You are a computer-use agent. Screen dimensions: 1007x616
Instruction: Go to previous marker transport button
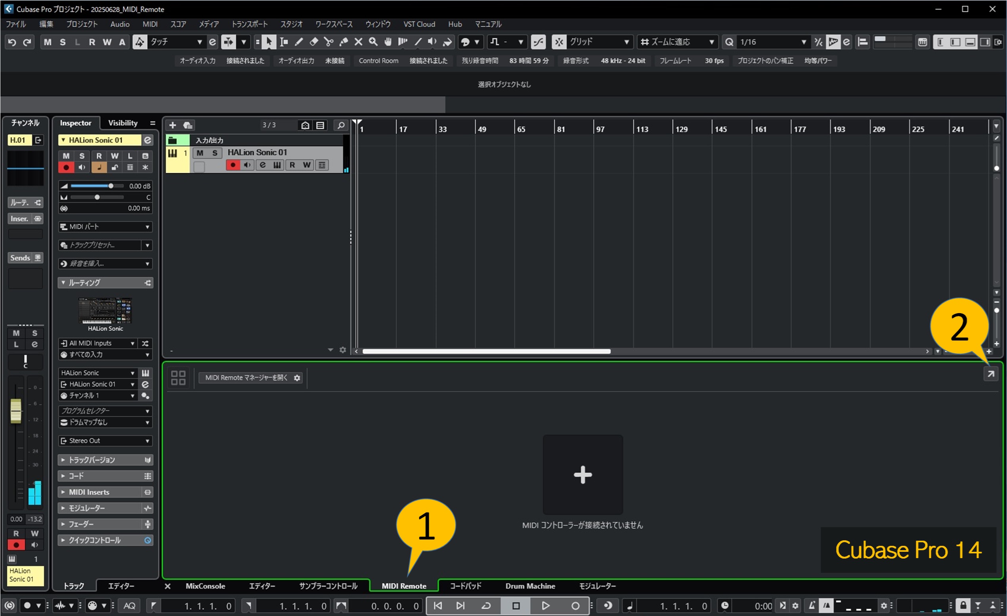[x=438, y=606]
